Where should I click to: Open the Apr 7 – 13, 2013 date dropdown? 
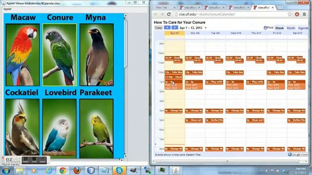206,28
